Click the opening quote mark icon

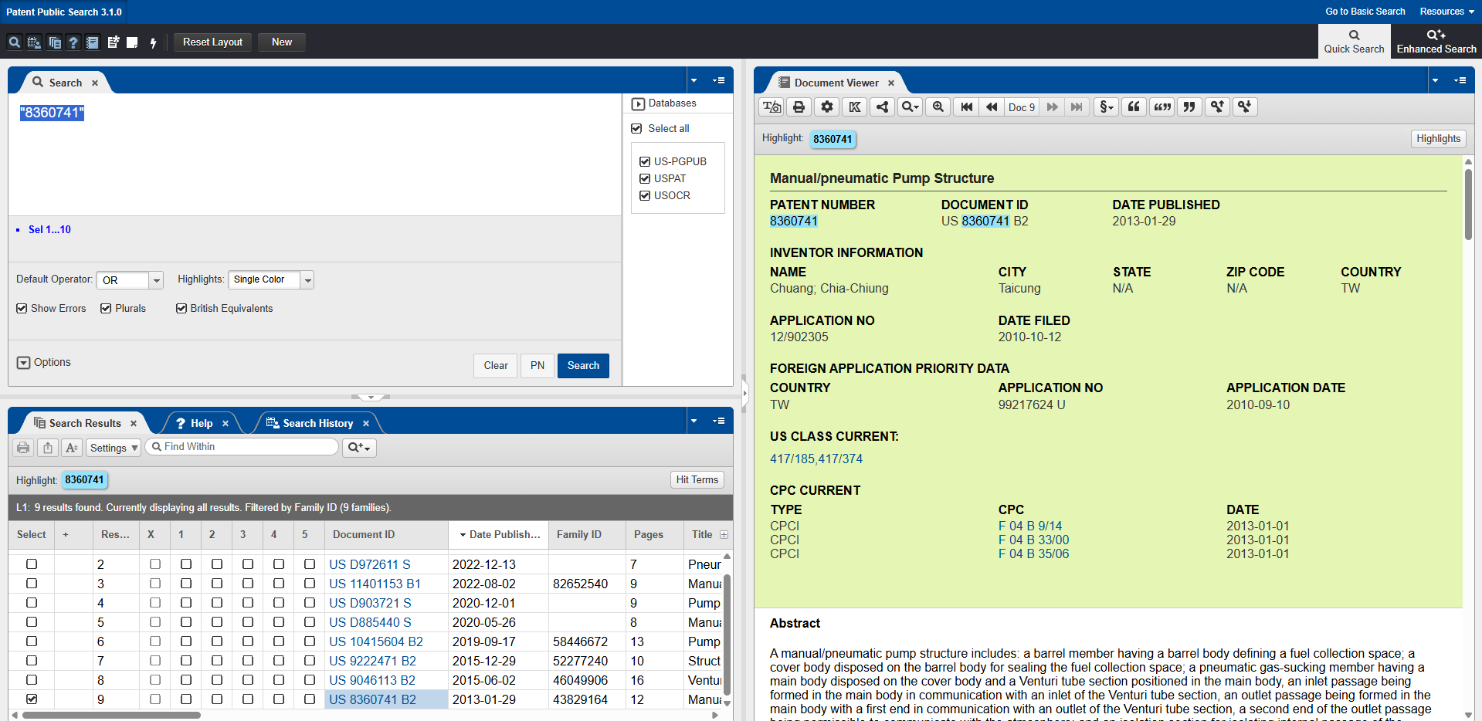(x=1134, y=107)
